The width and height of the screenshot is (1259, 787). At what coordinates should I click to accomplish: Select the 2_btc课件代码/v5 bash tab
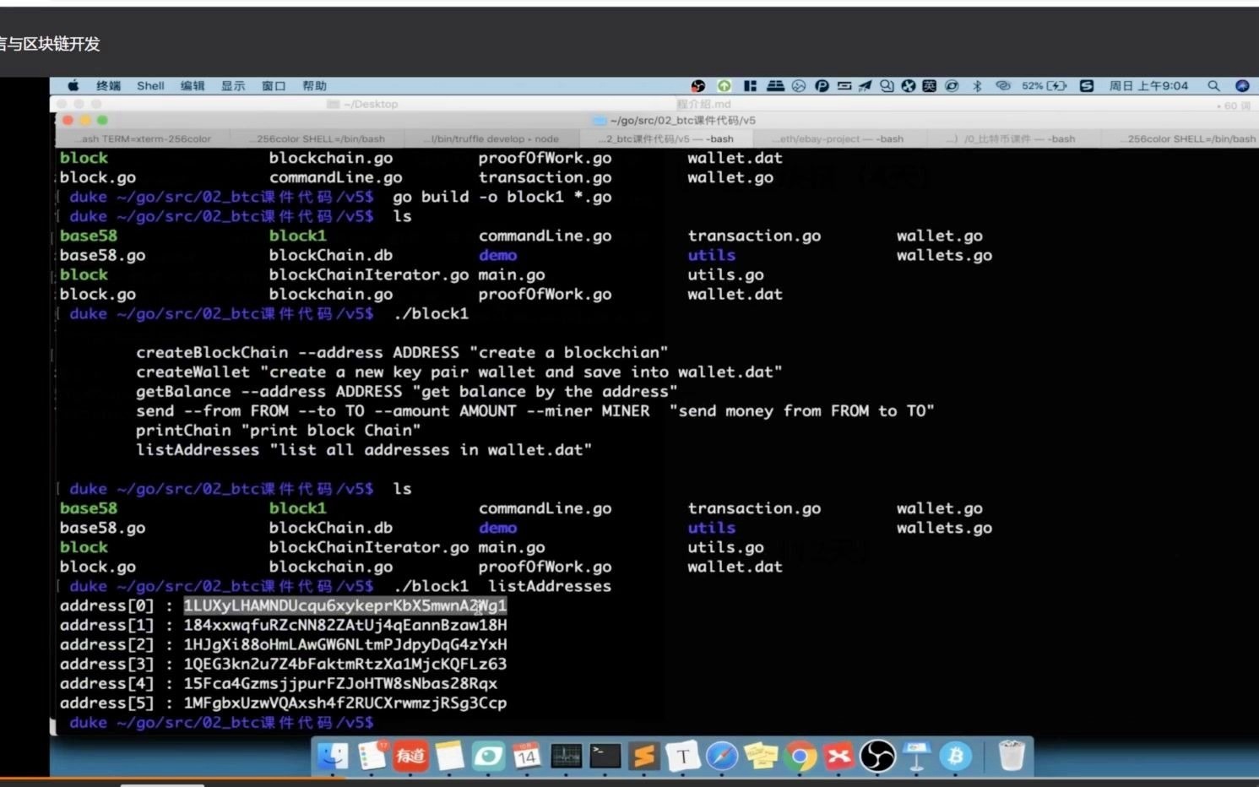click(x=667, y=138)
